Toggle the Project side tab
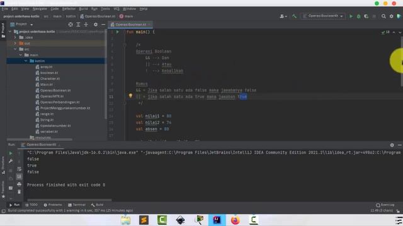 click(3, 30)
